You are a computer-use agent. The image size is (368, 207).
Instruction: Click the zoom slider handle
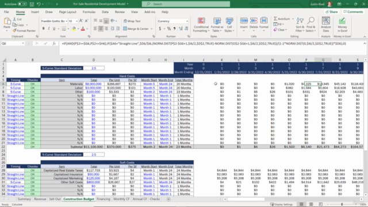click(x=342, y=205)
